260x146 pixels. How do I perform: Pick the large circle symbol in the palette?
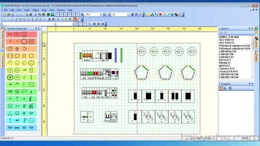click(x=24, y=41)
